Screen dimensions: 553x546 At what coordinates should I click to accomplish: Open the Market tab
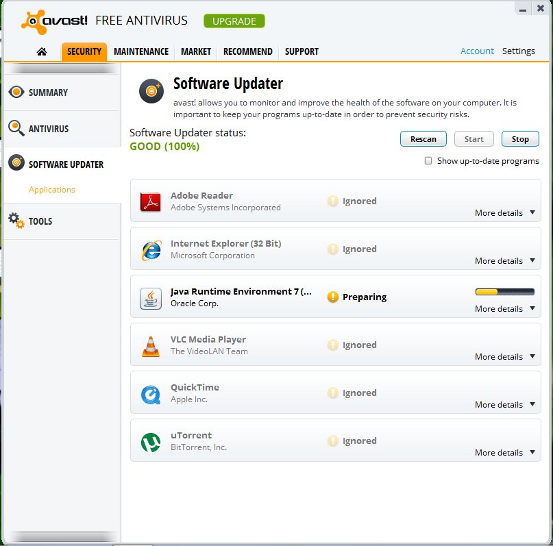[x=196, y=51]
